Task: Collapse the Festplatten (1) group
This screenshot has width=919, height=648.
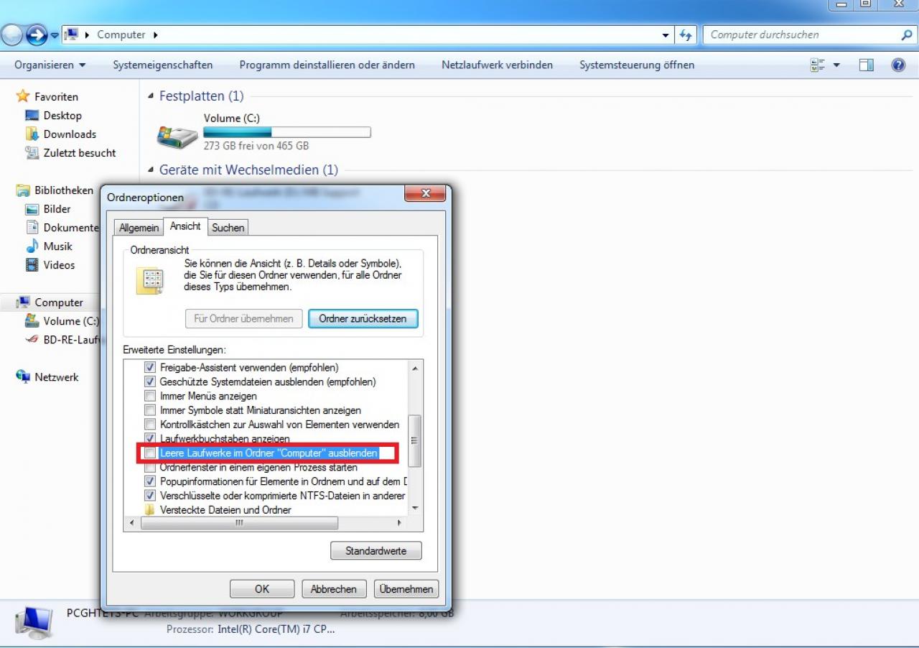Action: (x=151, y=96)
